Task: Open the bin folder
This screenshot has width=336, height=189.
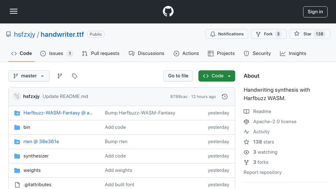Action: 27,127
